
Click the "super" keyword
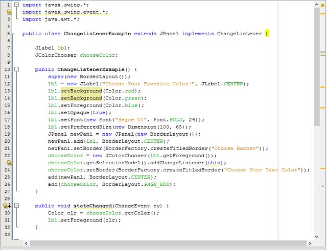(x=56, y=77)
